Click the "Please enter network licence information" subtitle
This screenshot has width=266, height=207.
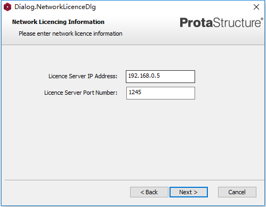(70, 34)
